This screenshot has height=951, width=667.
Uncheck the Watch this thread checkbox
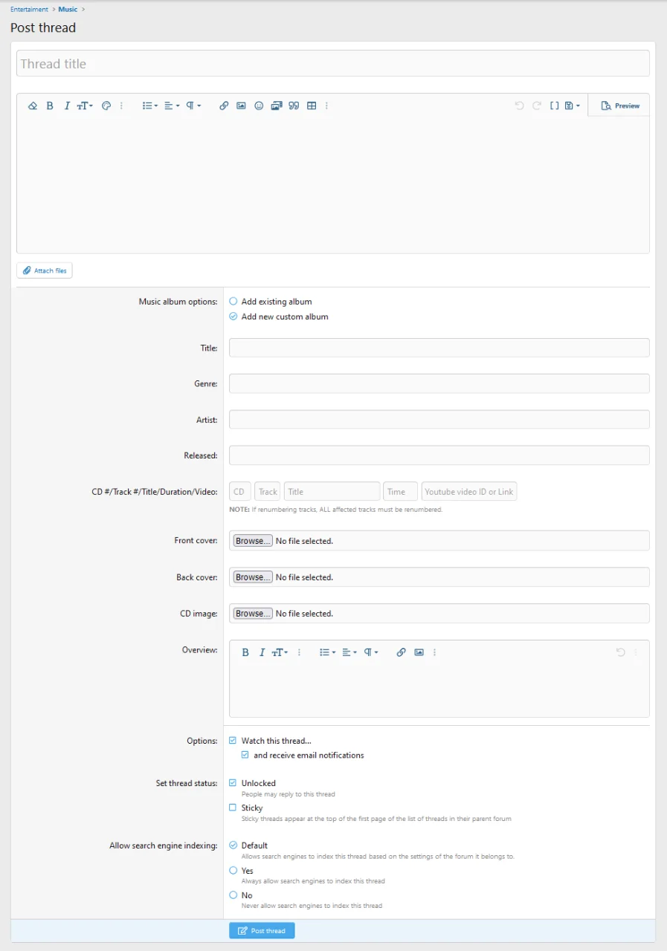(233, 741)
